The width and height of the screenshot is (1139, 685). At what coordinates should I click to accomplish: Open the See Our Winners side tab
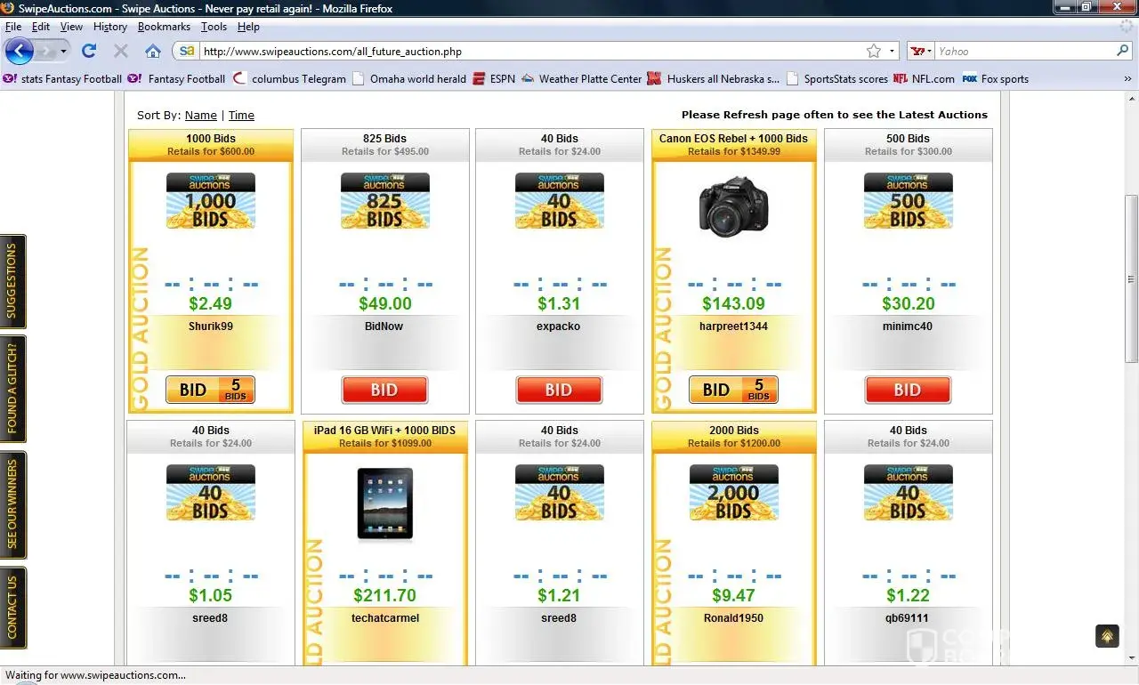tap(12, 505)
